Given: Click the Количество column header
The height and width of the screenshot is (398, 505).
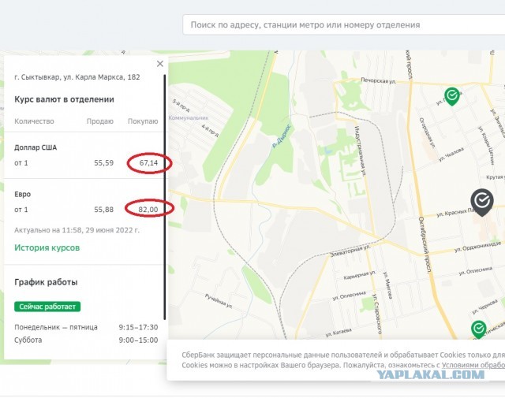Looking at the screenshot, I should pos(34,121).
